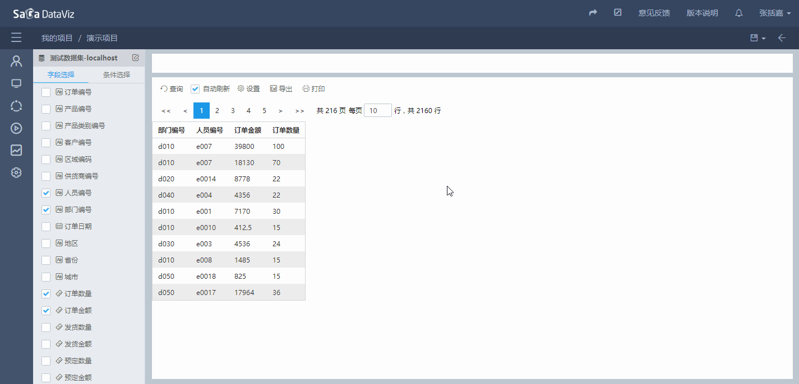799x384 pixels.
Task: Open the 张括嘉 user dropdown
Action: [x=775, y=13]
